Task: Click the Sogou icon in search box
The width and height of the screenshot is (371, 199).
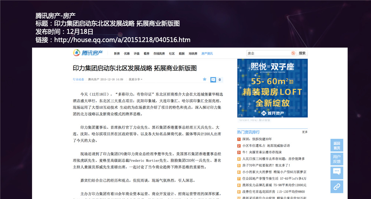Action: (x=293, y=53)
